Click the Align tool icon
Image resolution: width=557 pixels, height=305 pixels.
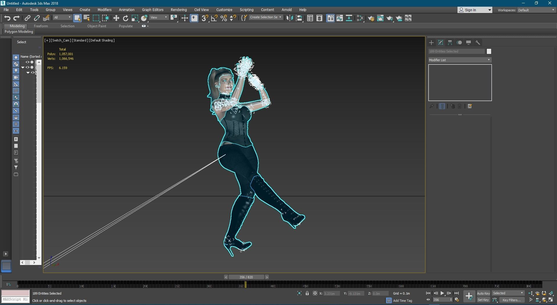click(299, 18)
